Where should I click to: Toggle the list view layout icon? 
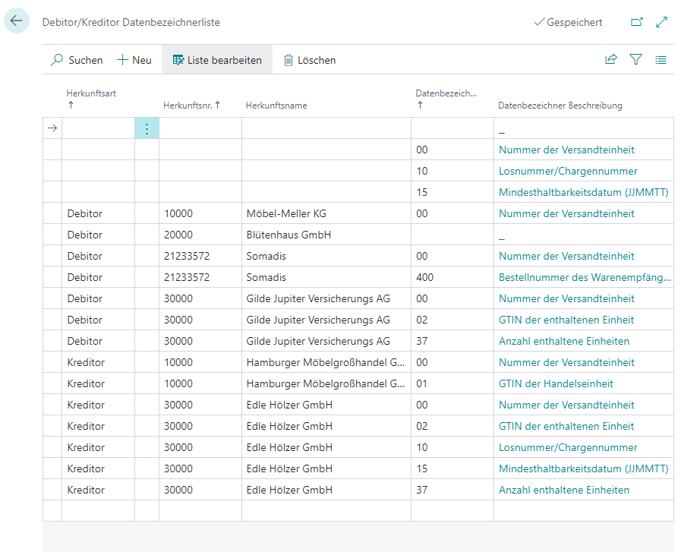[x=661, y=60]
